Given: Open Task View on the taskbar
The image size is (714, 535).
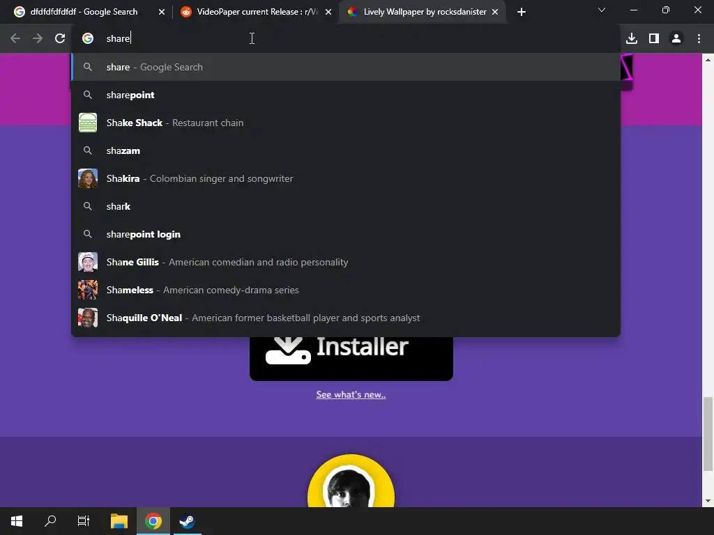Looking at the screenshot, I should tap(84, 521).
